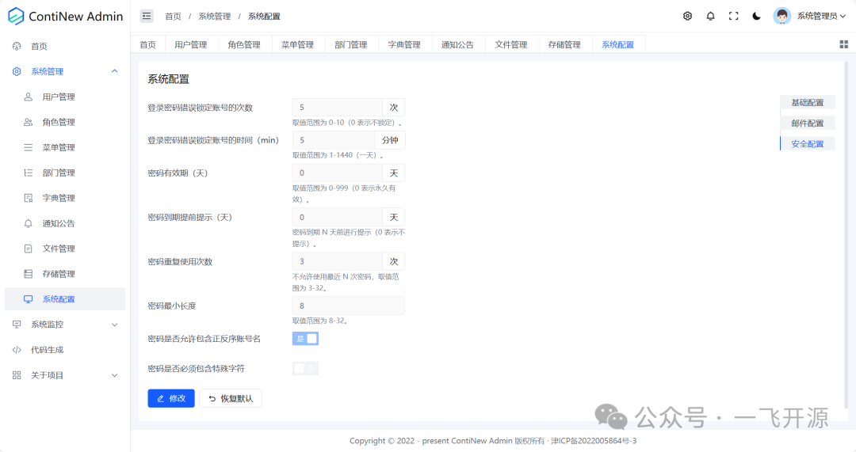Click the 文件管理 file icon in sidebar
The image size is (856, 452).
point(29,249)
